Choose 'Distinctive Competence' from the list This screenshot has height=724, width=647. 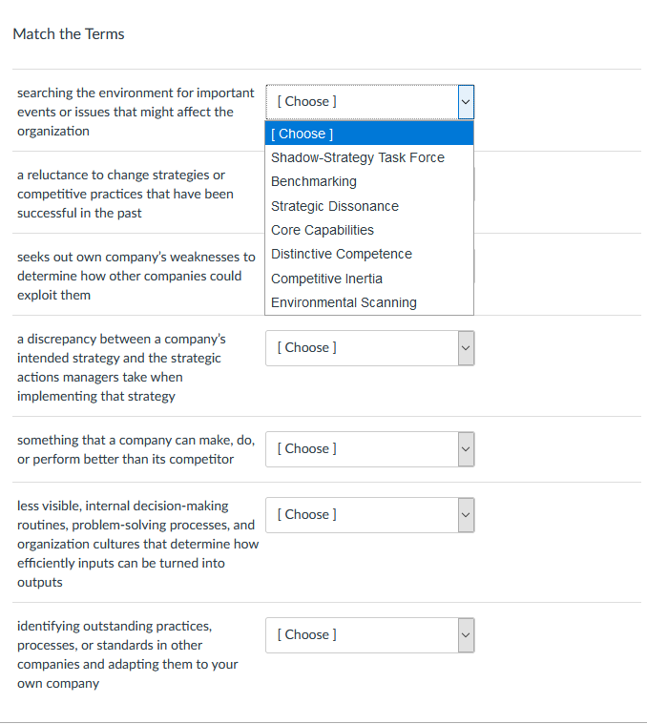342,254
